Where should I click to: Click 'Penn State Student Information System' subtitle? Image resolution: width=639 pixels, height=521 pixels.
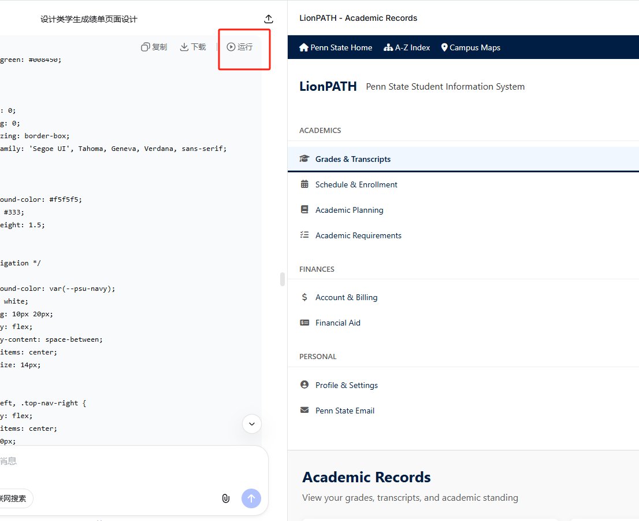click(x=445, y=87)
